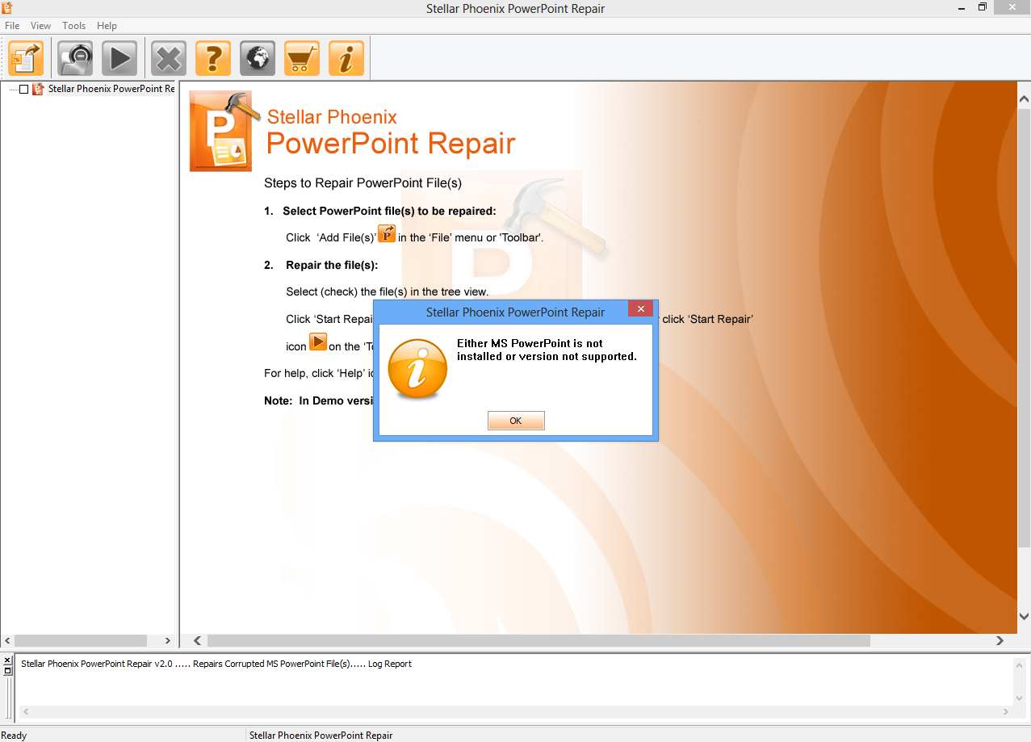The width and height of the screenshot is (1031, 742).
Task: Click the log panel scroll down arrow
Action: tap(1020, 698)
